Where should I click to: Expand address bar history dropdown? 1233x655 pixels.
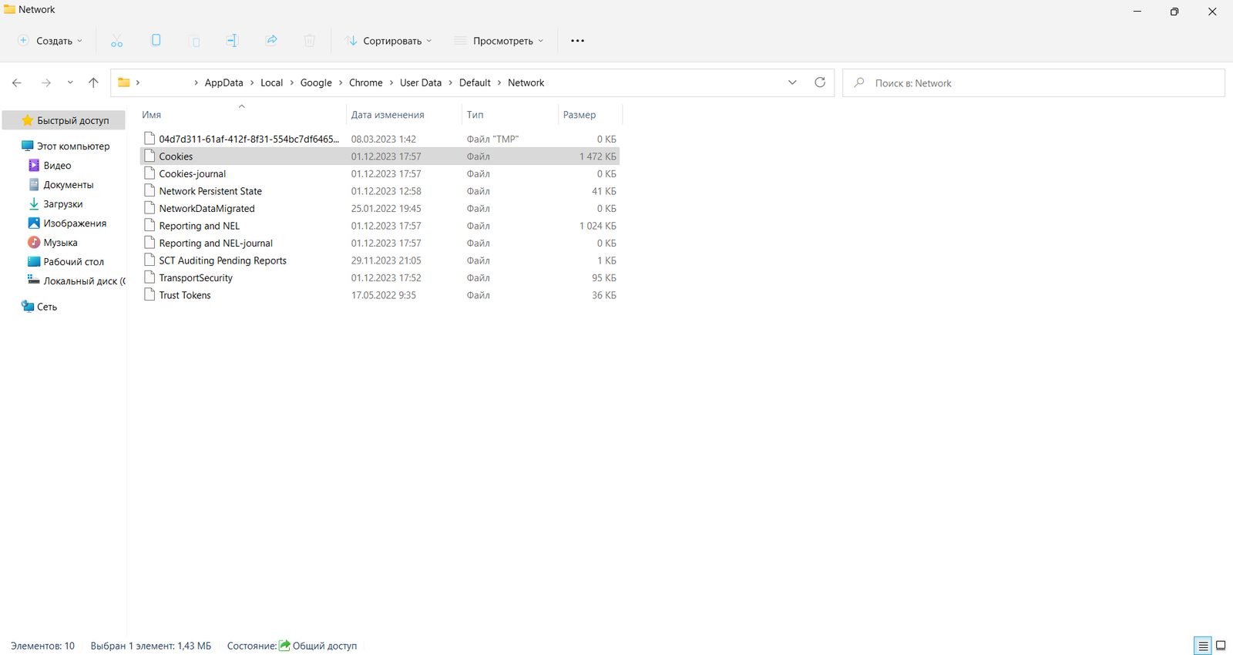(792, 82)
